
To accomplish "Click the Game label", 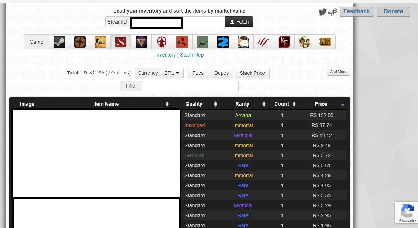I will tap(36, 42).
